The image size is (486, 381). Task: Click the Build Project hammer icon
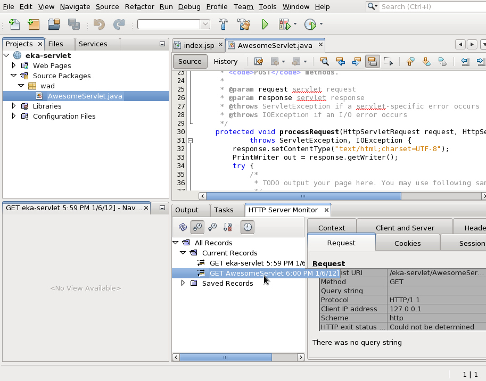tap(223, 24)
